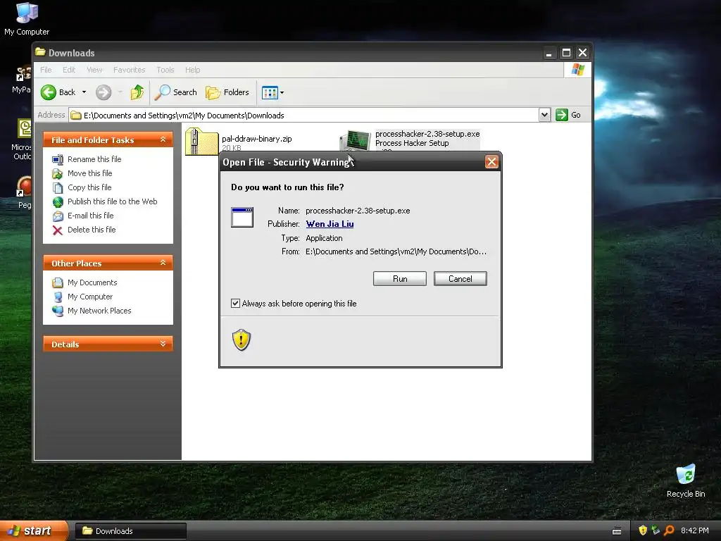
Task: Toggle the Folders pane
Action: tap(227, 92)
